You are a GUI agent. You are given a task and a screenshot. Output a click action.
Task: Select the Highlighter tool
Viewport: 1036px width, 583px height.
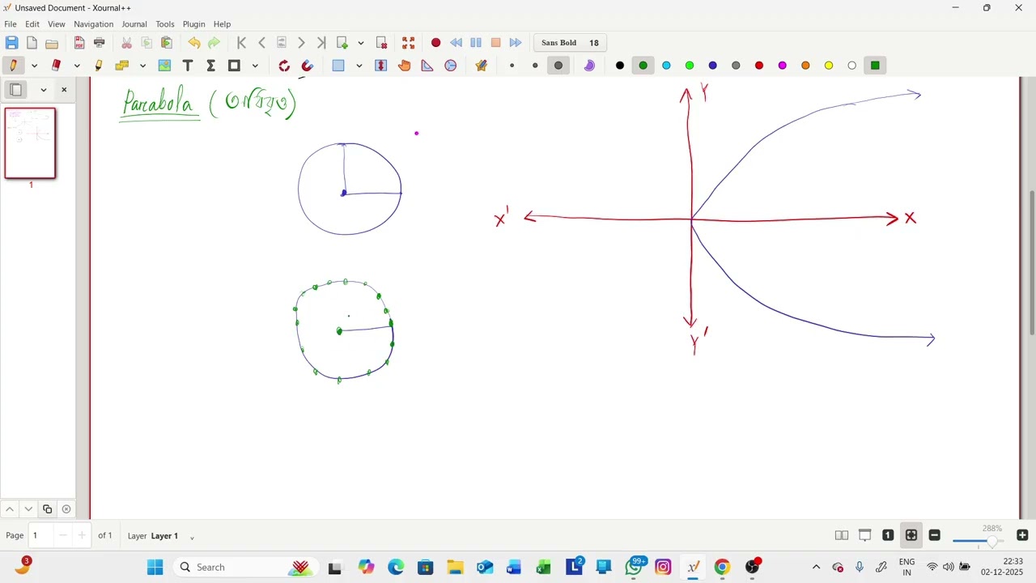pos(99,66)
